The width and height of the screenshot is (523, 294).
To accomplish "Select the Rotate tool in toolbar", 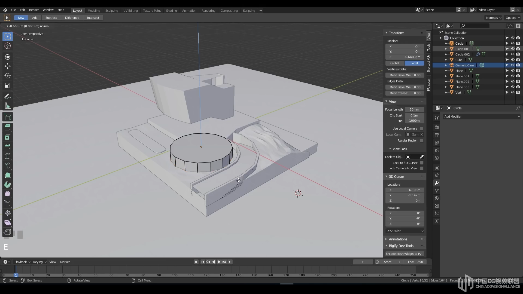I will (x=8, y=76).
